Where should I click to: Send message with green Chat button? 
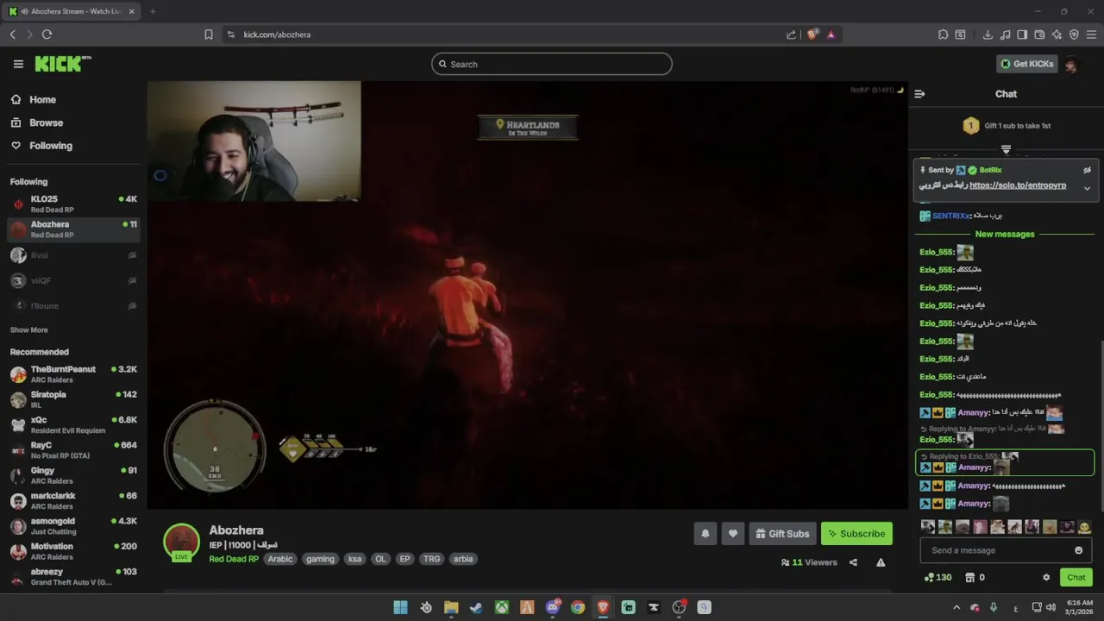point(1076,577)
